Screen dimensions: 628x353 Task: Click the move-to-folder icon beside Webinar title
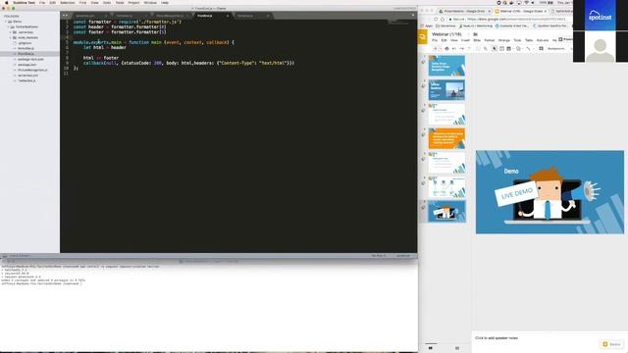475,34
